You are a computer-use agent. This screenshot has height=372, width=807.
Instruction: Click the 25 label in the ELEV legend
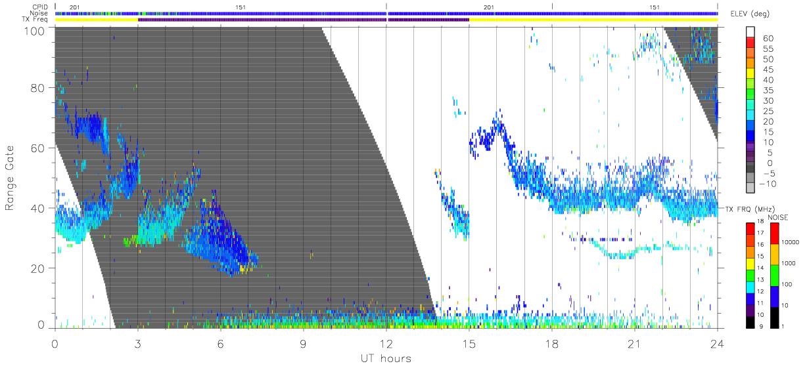click(768, 112)
